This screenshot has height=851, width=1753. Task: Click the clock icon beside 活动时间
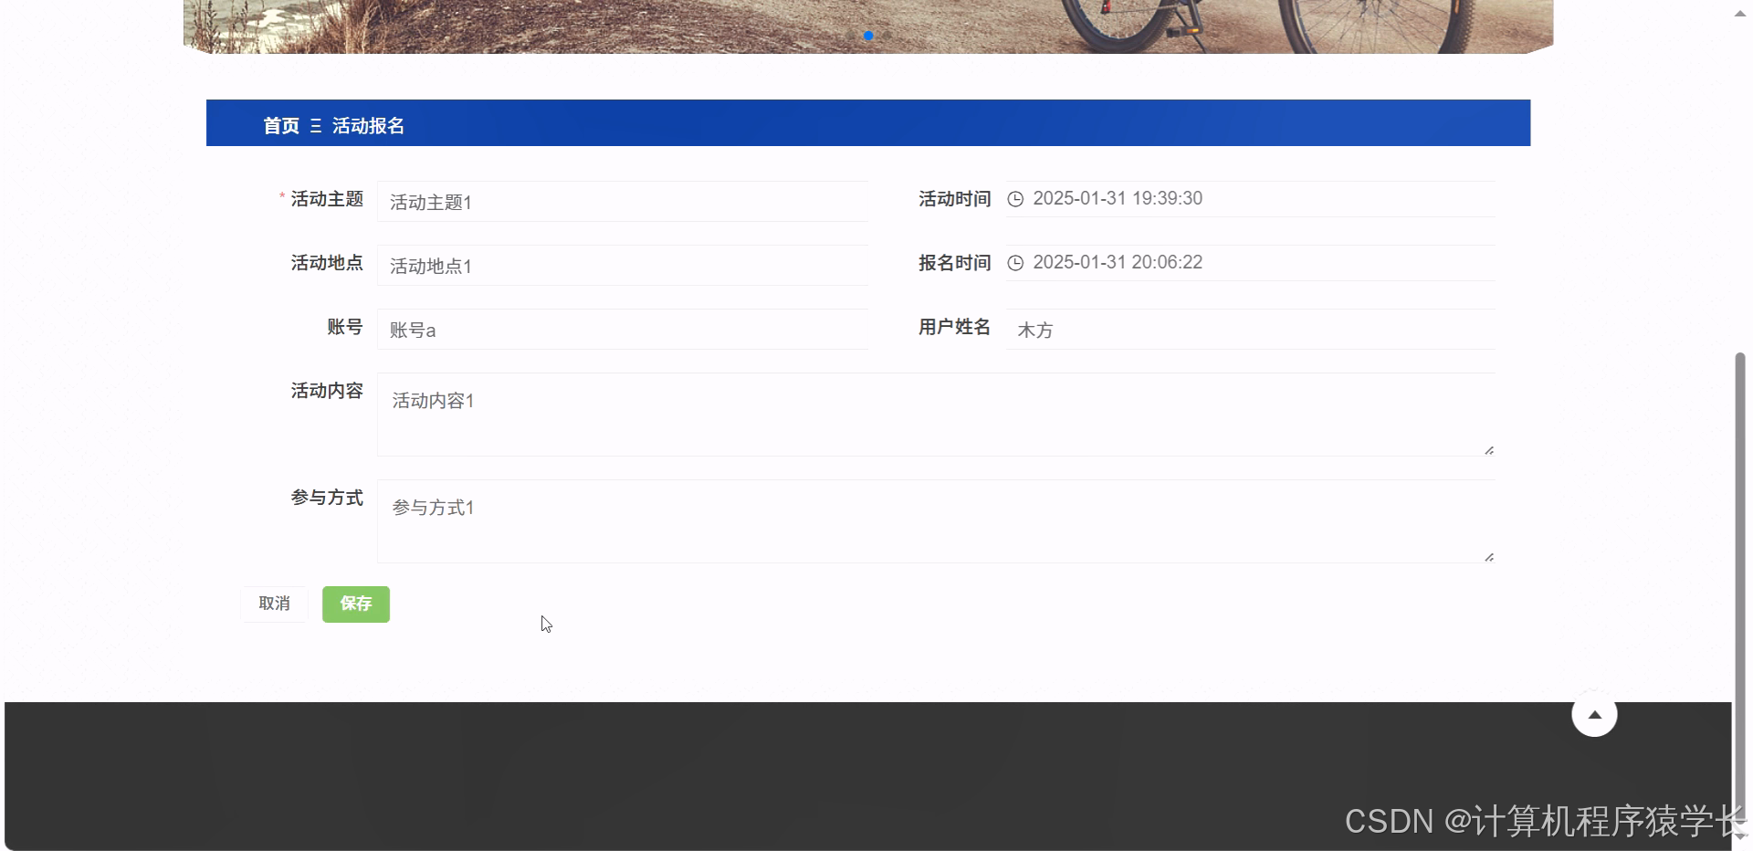(x=1016, y=198)
